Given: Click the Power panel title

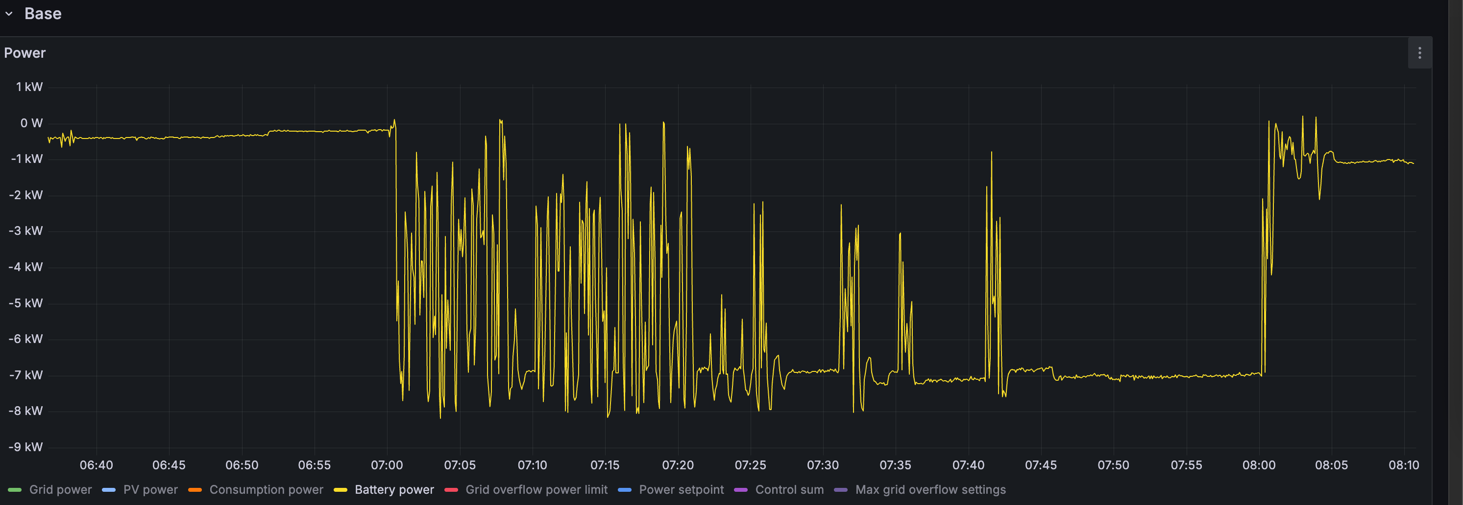Looking at the screenshot, I should pos(24,53).
